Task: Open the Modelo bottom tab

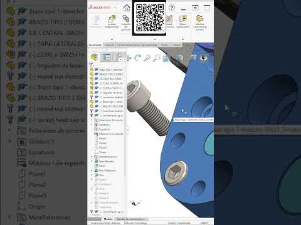Action: click(108, 219)
